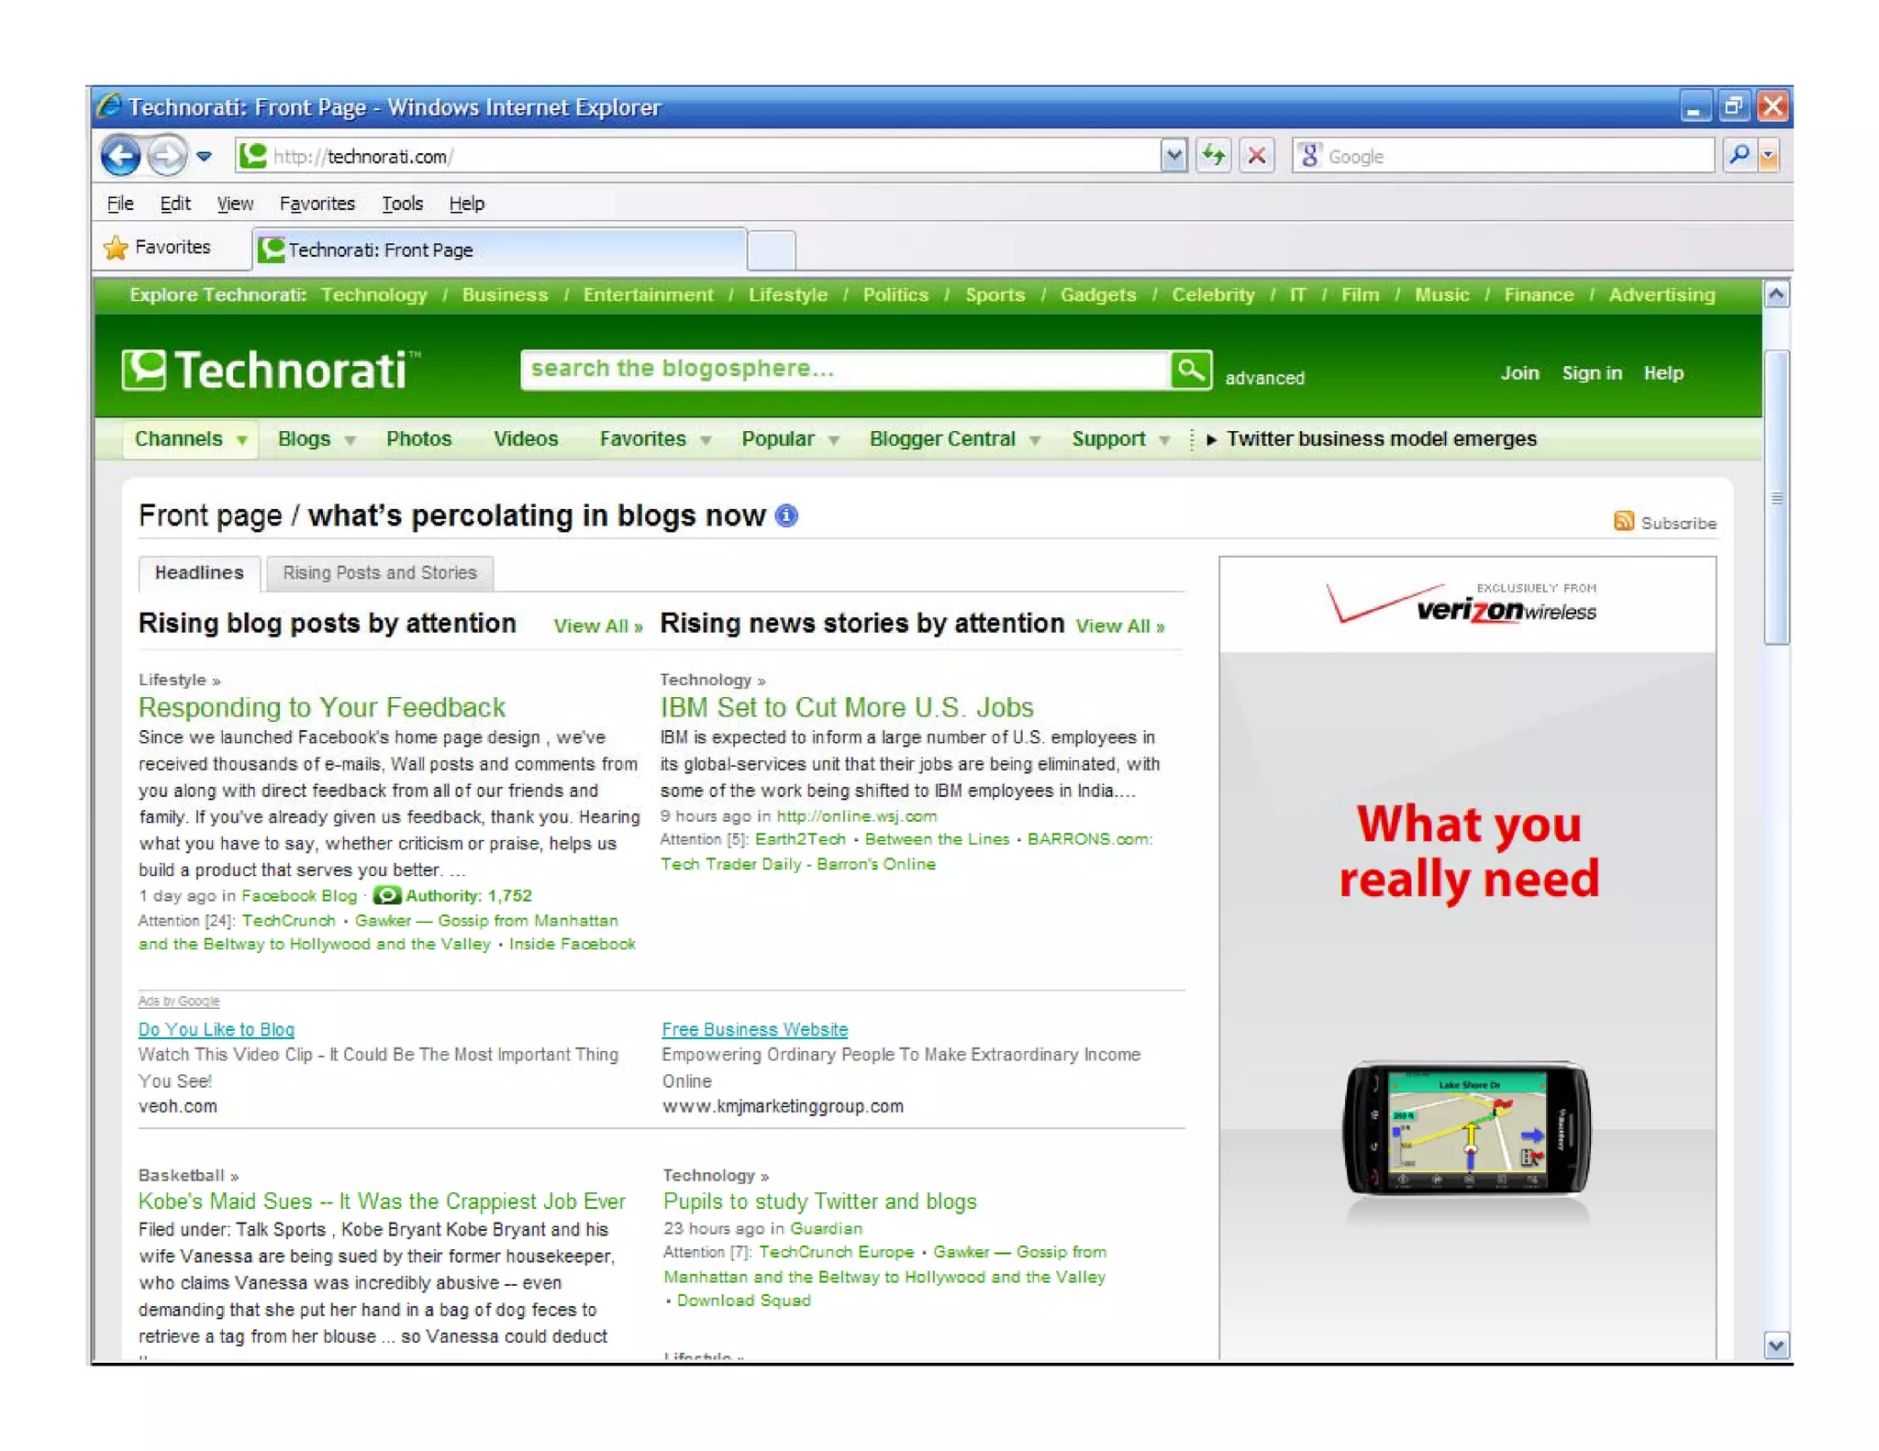
Task: Open the Edit menu
Action: click(174, 204)
